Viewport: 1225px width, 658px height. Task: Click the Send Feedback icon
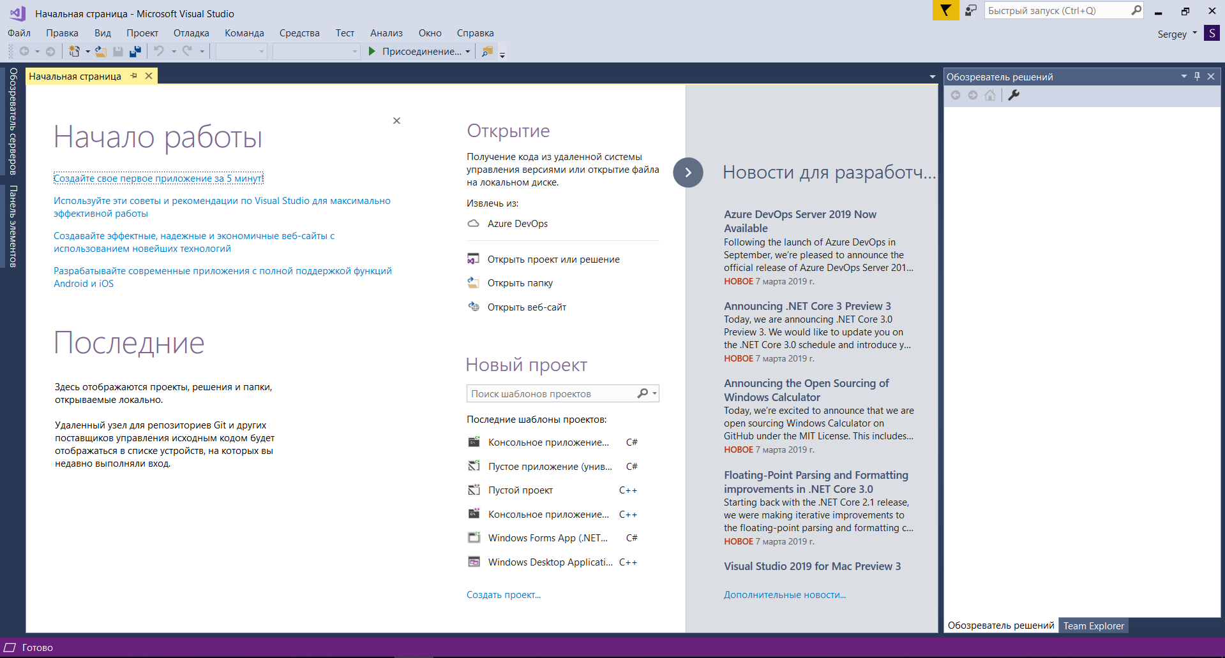tap(971, 11)
